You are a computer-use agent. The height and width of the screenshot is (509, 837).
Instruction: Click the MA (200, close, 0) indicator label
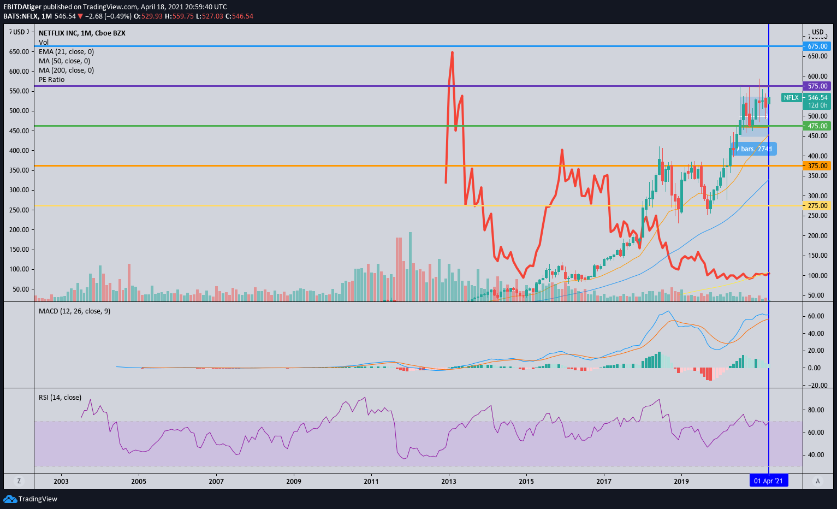point(66,70)
